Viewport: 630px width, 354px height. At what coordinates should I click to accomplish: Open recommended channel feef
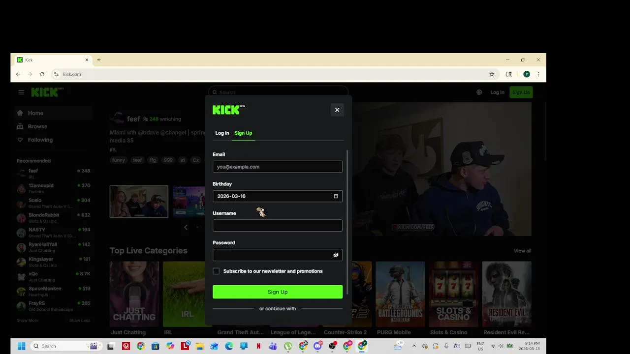(x=53, y=174)
